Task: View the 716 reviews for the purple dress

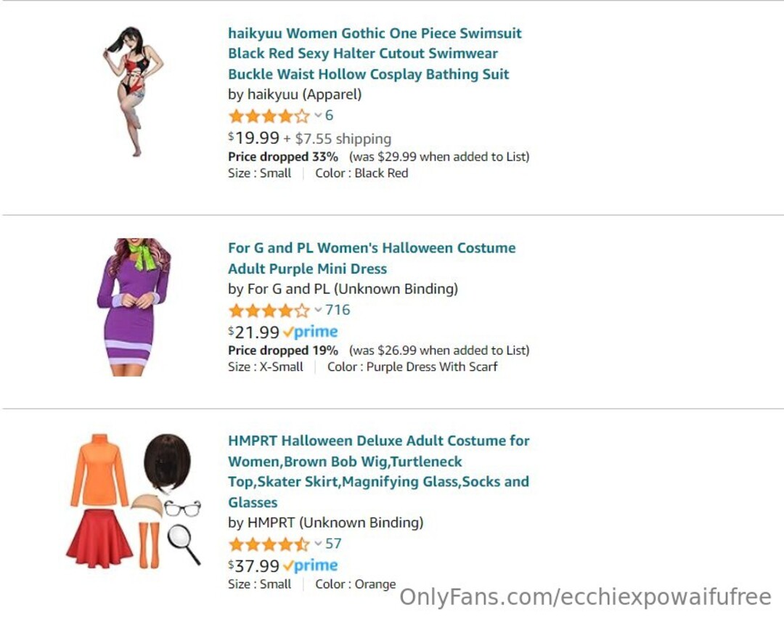Action: (x=338, y=311)
